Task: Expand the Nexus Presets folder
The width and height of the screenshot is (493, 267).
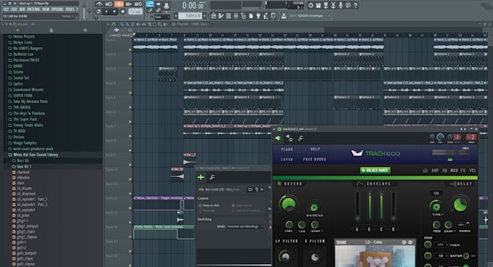Action: [x=21, y=36]
